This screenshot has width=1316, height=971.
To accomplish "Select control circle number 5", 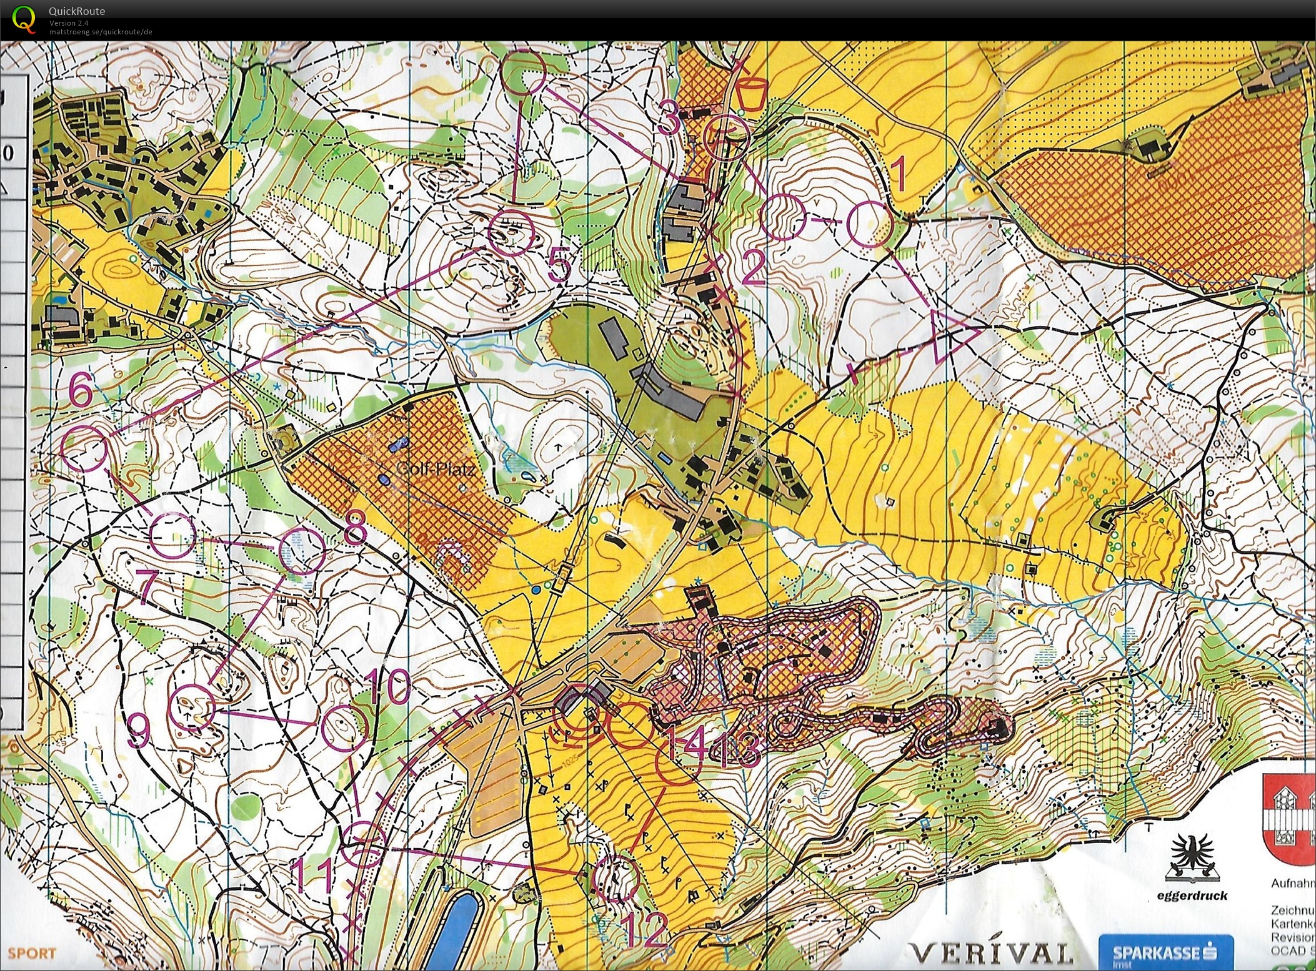I will pos(511,232).
